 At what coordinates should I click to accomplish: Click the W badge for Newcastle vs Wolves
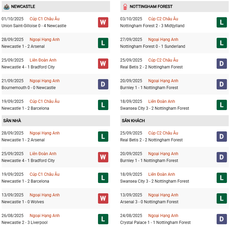pyautogui.click(x=103, y=198)
